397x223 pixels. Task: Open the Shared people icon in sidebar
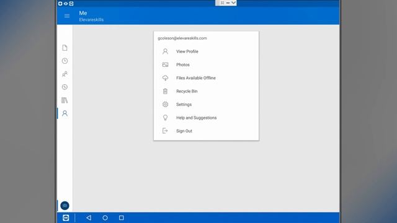click(65, 74)
